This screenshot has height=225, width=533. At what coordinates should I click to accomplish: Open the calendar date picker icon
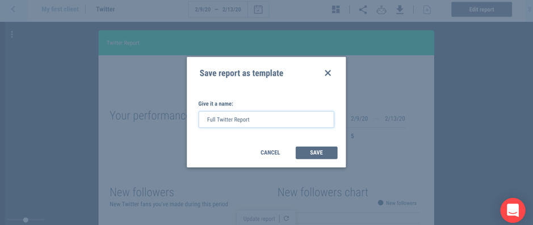tap(258, 10)
